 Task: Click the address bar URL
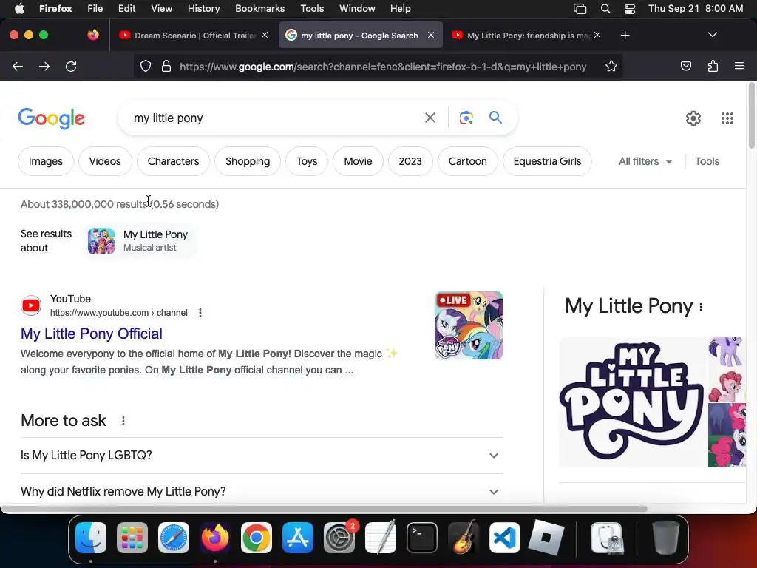[x=383, y=67]
